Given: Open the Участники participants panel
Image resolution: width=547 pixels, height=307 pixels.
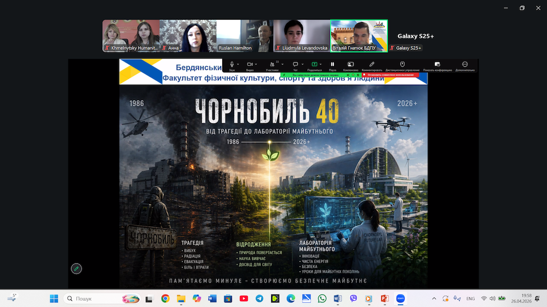Looking at the screenshot, I should pyautogui.click(x=272, y=64).
